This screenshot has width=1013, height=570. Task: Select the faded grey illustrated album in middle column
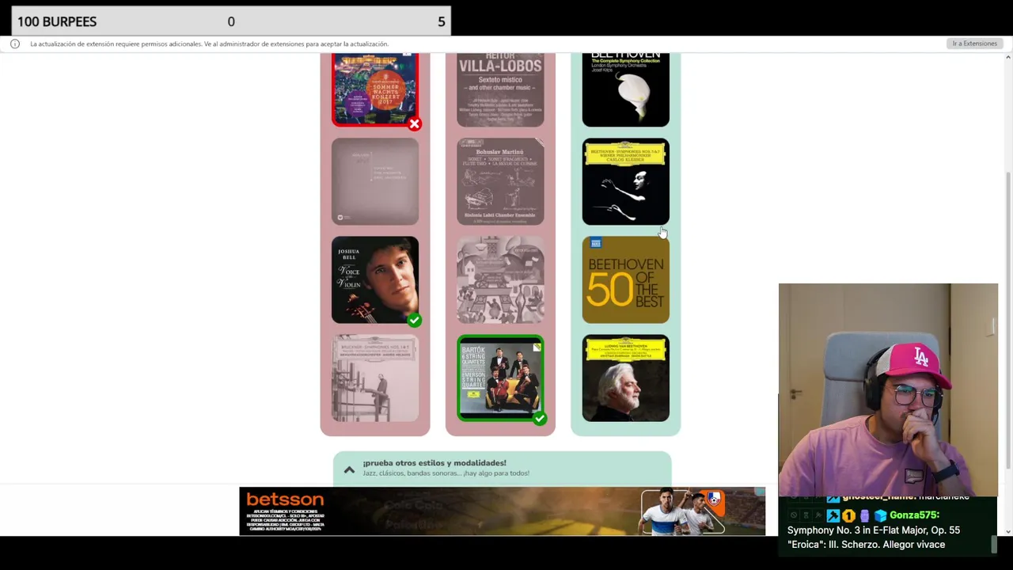[500, 280]
